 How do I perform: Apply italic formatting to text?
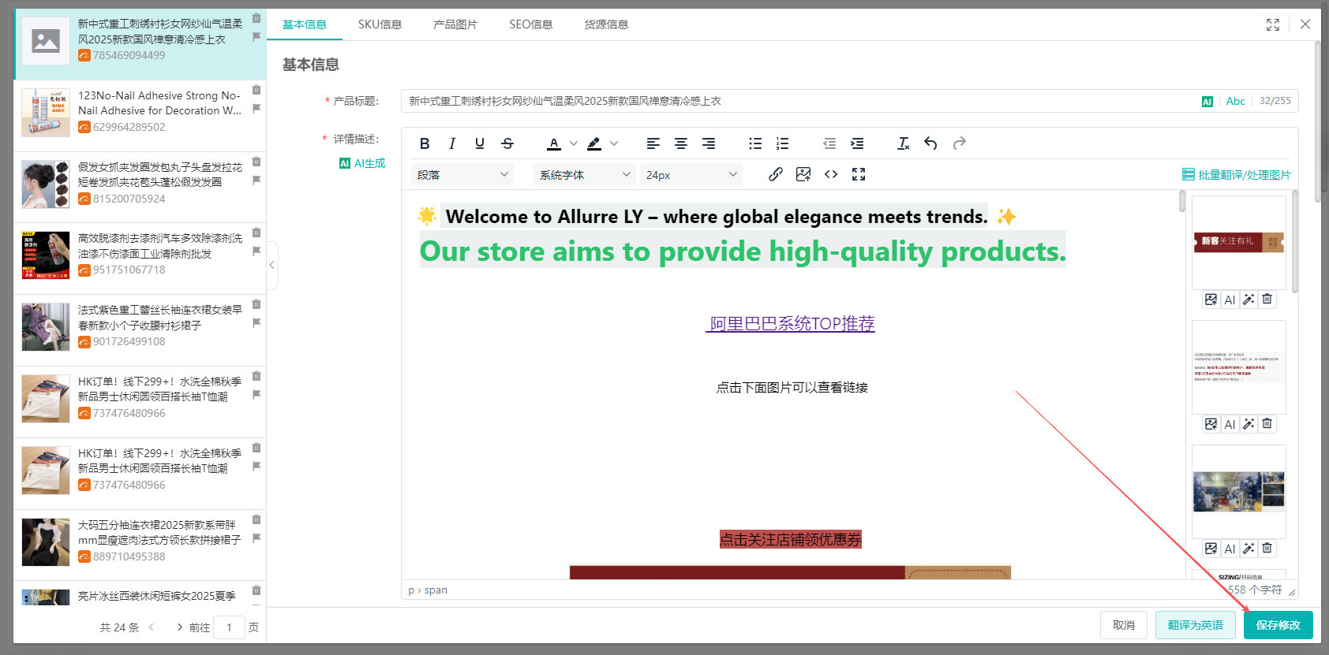(x=452, y=143)
